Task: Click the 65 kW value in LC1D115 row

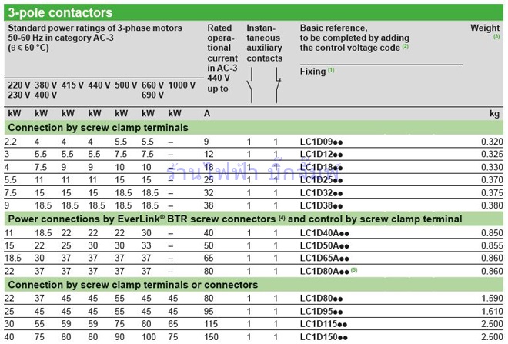Action: point(173,324)
